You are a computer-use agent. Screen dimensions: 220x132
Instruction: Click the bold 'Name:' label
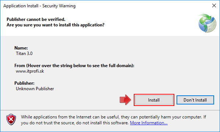click(x=21, y=48)
